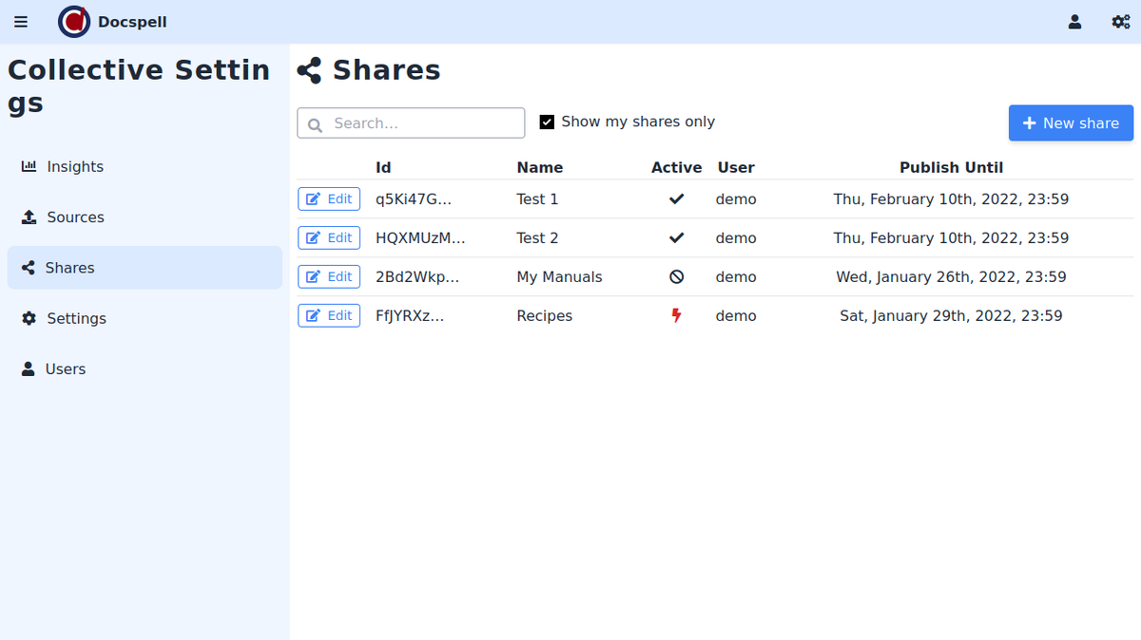Click the red bolt icon for Recipes
Viewport: 1141px width, 640px height.
coord(676,316)
